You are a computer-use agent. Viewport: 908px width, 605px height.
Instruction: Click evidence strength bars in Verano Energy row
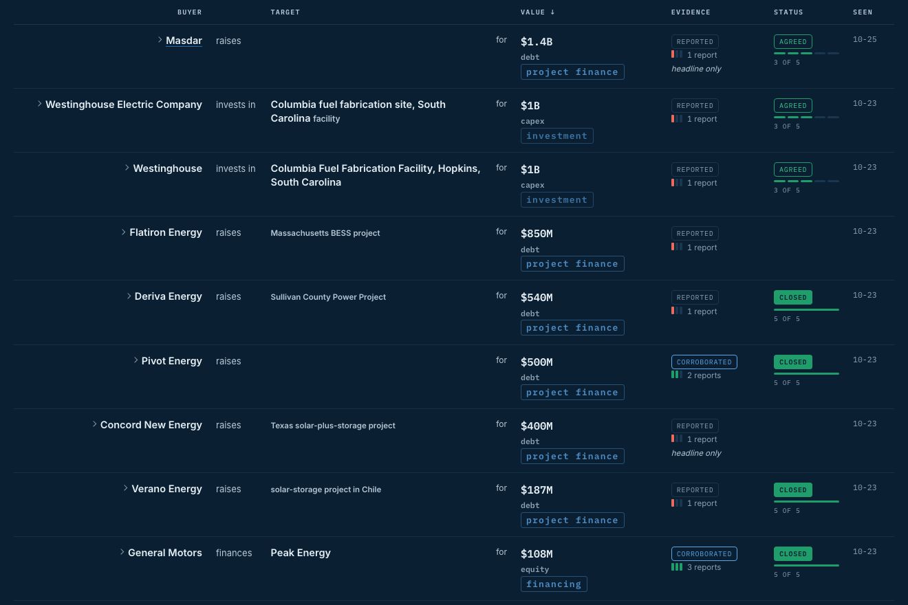point(677,503)
